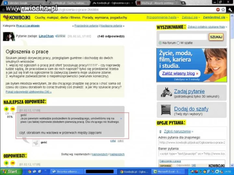234x175 pixels.
Task: Click the Zarejestruj się link
Action: tap(214, 17)
